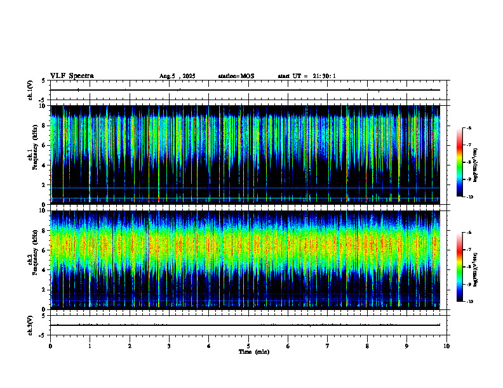The image size is (503, 388).
Task: Click the ch.2 spectrogram color bar
Action: point(460,267)
